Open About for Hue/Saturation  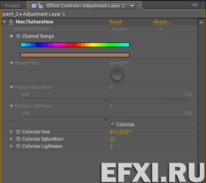coord(162,22)
